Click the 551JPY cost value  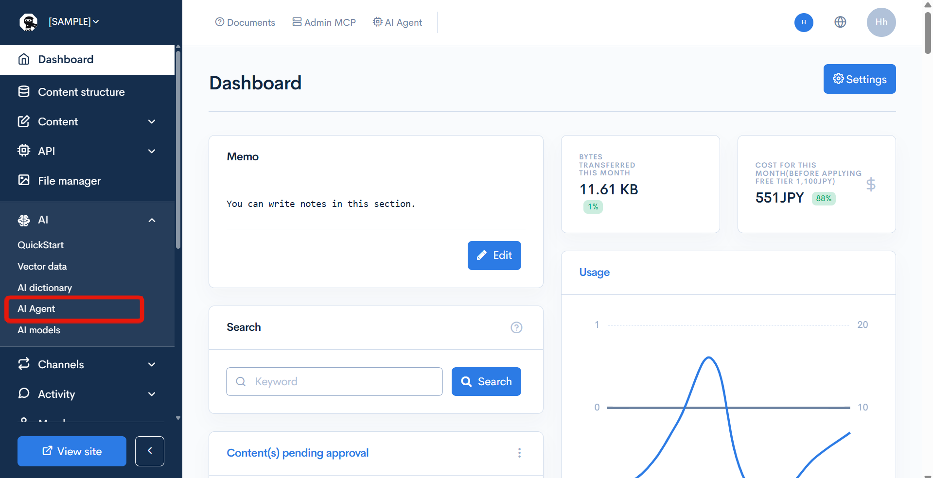(779, 198)
